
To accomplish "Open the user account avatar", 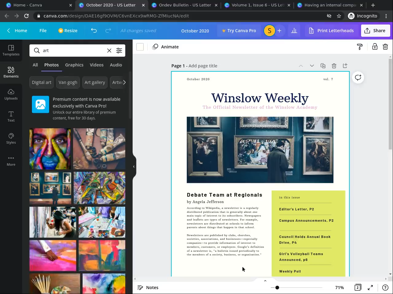I will pyautogui.click(x=270, y=31).
